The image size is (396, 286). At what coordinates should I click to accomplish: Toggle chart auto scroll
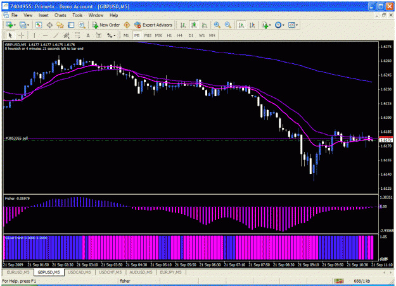point(241,25)
